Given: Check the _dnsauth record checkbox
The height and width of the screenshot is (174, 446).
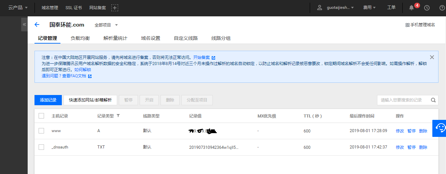Looking at the screenshot, I should point(41,147).
